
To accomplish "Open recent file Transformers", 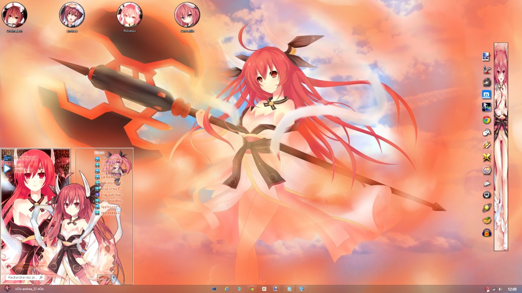I will coord(108,159).
